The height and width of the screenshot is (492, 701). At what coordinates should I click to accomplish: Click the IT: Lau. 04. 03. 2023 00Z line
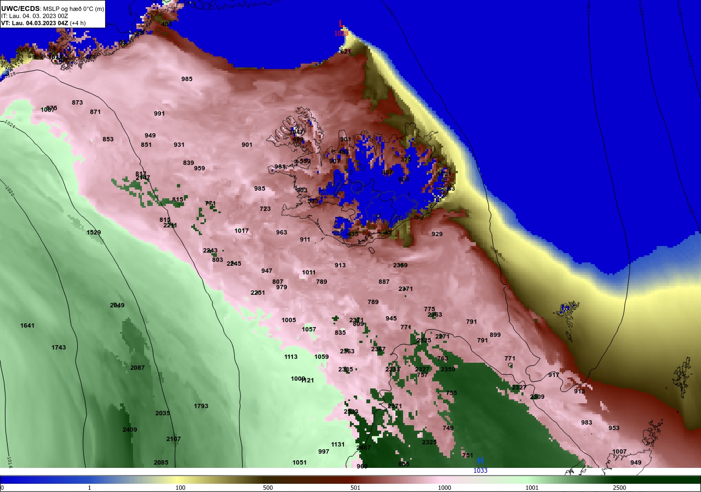35,16
